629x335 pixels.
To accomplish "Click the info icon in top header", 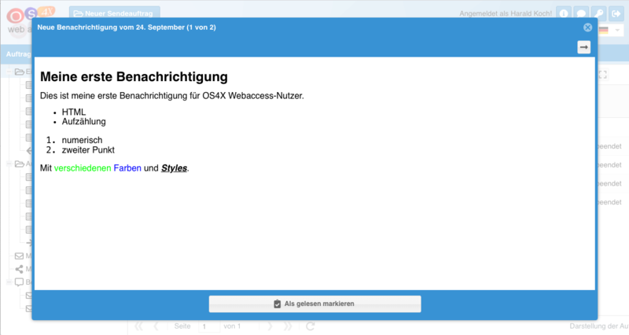I will click(563, 13).
